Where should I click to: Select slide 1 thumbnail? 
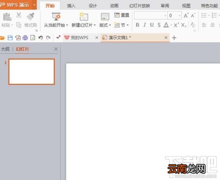pyautogui.click(x=31, y=72)
